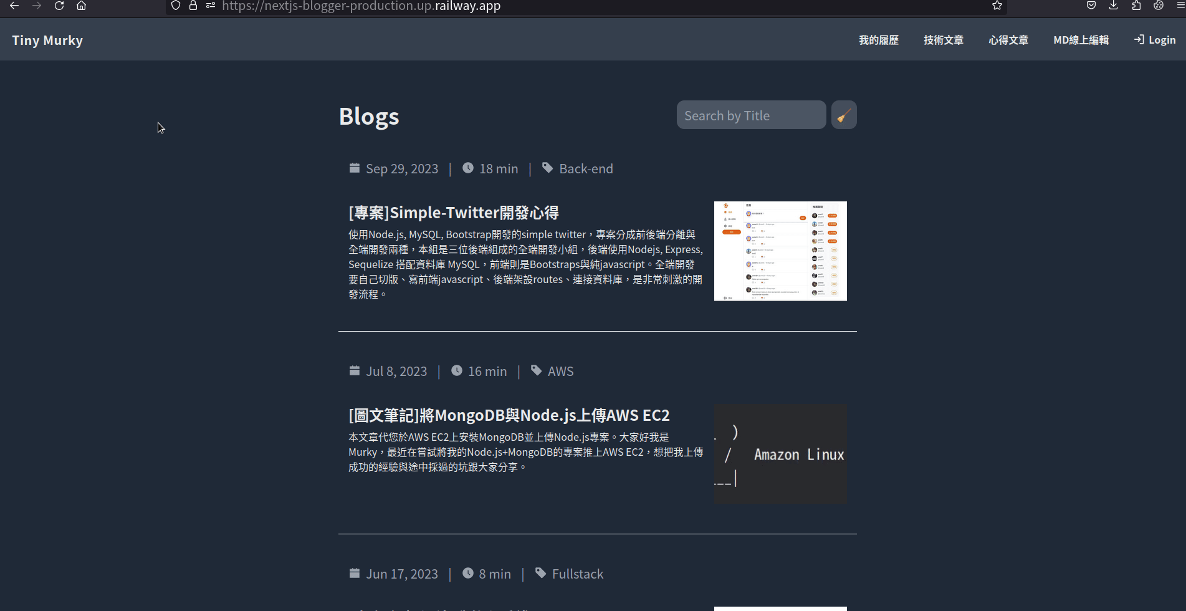1186x611 pixels.
Task: Click the Login link
Action: coord(1155,40)
